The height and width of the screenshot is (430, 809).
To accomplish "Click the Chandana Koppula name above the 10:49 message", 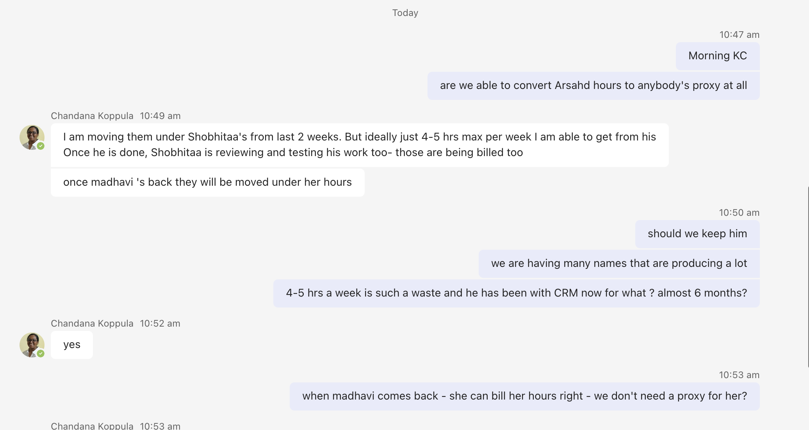I will (x=92, y=116).
